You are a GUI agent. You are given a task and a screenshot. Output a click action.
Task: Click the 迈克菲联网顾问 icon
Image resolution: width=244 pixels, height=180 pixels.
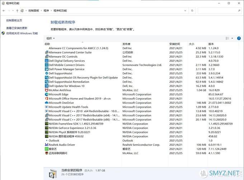click(47, 153)
